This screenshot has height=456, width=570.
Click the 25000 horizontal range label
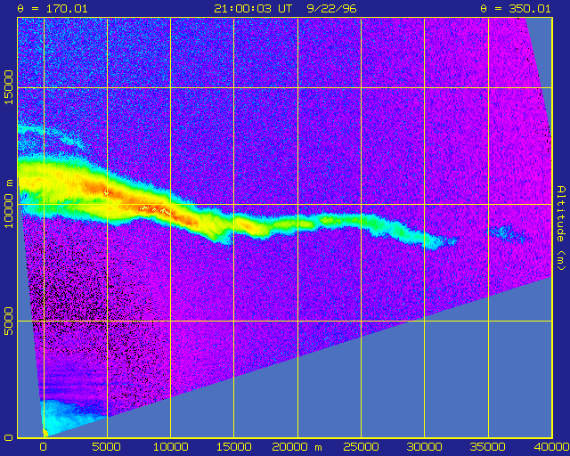click(361, 447)
